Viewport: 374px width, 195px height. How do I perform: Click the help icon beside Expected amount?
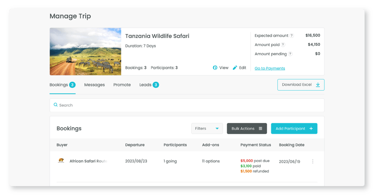point(292,36)
